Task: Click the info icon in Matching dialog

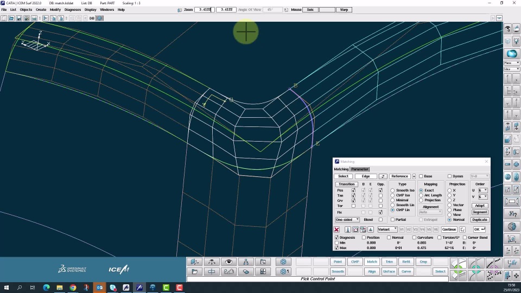Action: (347, 230)
